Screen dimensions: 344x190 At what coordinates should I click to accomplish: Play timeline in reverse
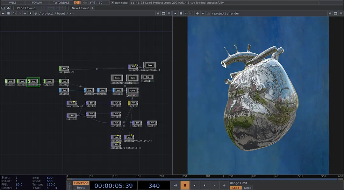click(x=195, y=186)
